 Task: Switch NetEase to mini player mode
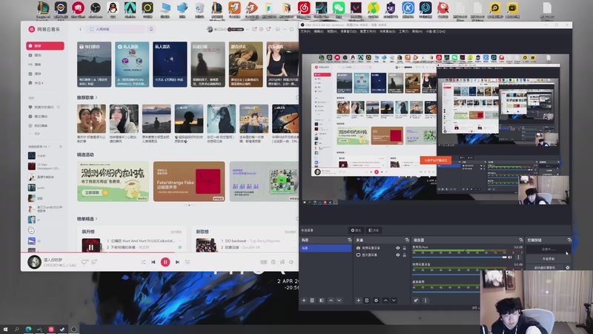pyautogui.click(x=277, y=29)
